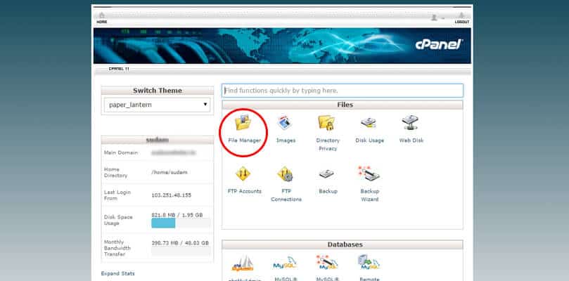
Task: Click the Home Directory label
Action: point(116,172)
